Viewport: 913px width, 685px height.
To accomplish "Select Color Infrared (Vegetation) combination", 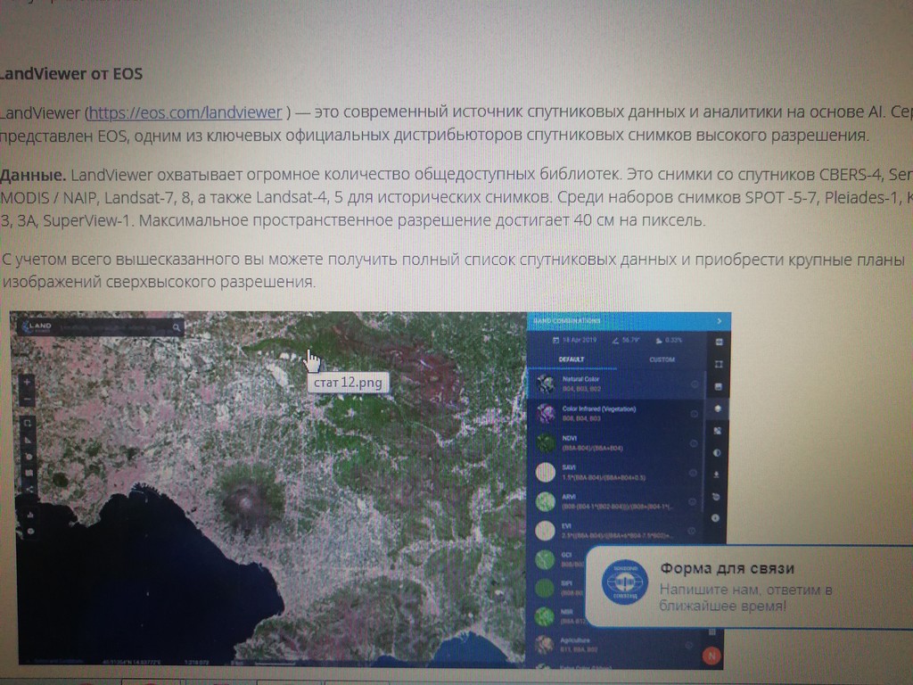I will click(615, 414).
